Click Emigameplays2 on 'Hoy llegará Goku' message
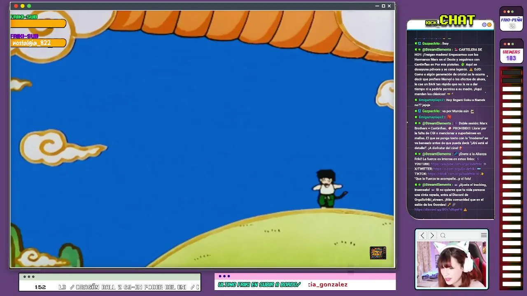The height and width of the screenshot is (296, 527). 431,100
